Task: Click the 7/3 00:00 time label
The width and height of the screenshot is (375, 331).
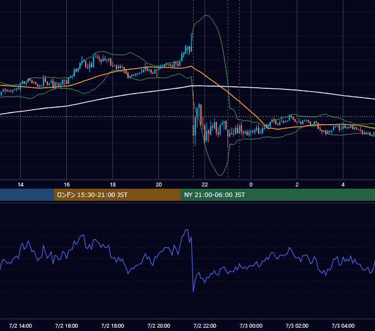Action: pyautogui.click(x=251, y=326)
